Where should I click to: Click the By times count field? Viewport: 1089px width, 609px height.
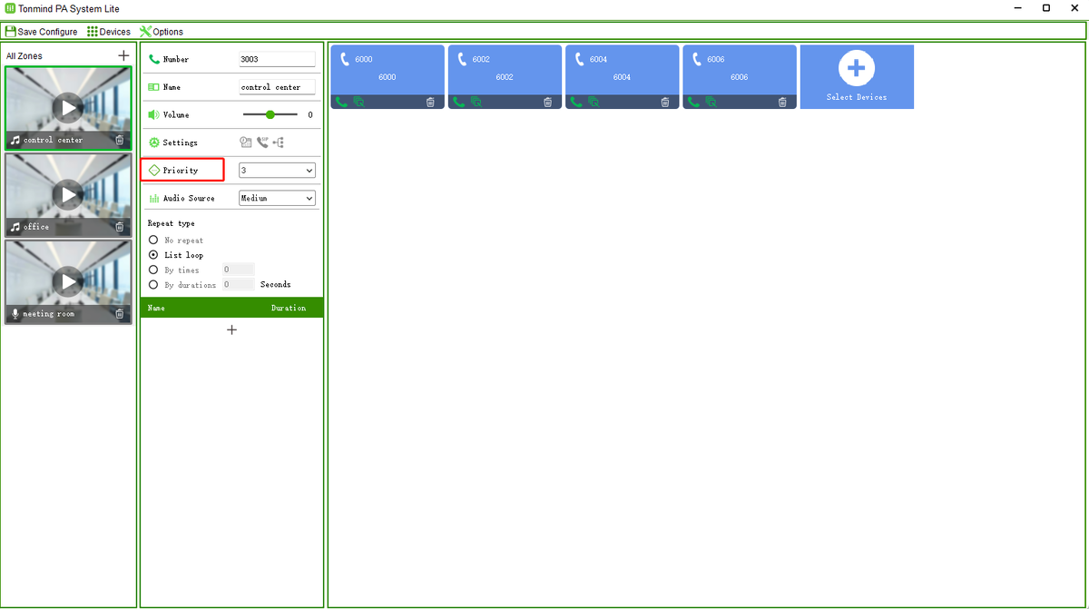coord(239,270)
